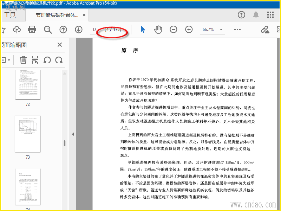Zoom in with the plus button
This screenshot has width=281, height=211.
189,30
